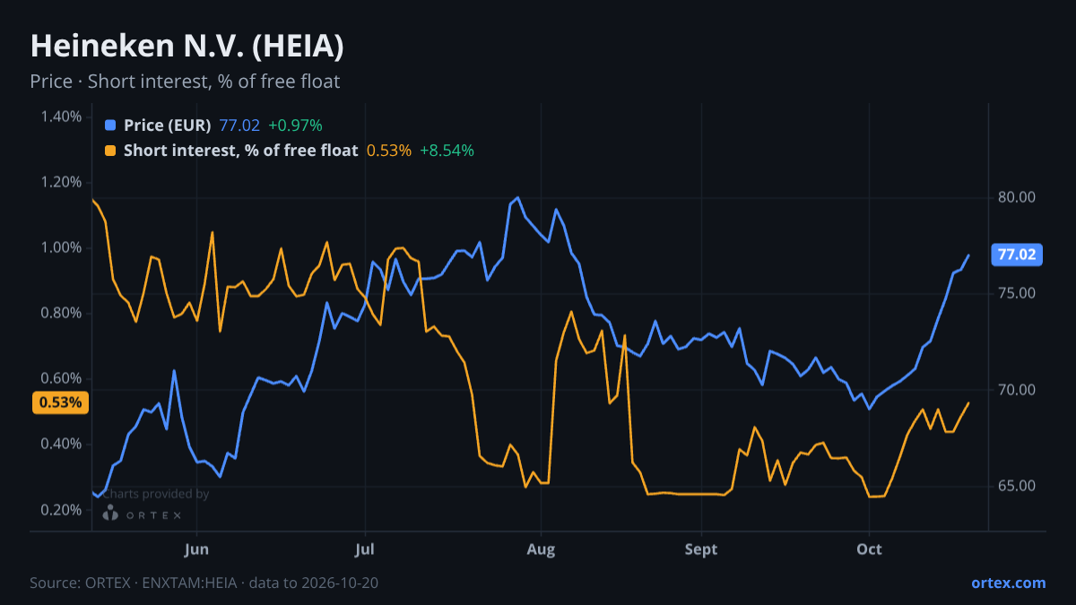Click the 0.80% left axis label

[60, 313]
